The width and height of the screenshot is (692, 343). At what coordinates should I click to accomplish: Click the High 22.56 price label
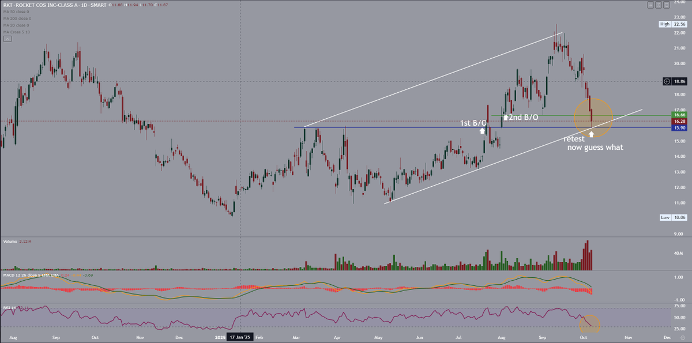(674, 24)
